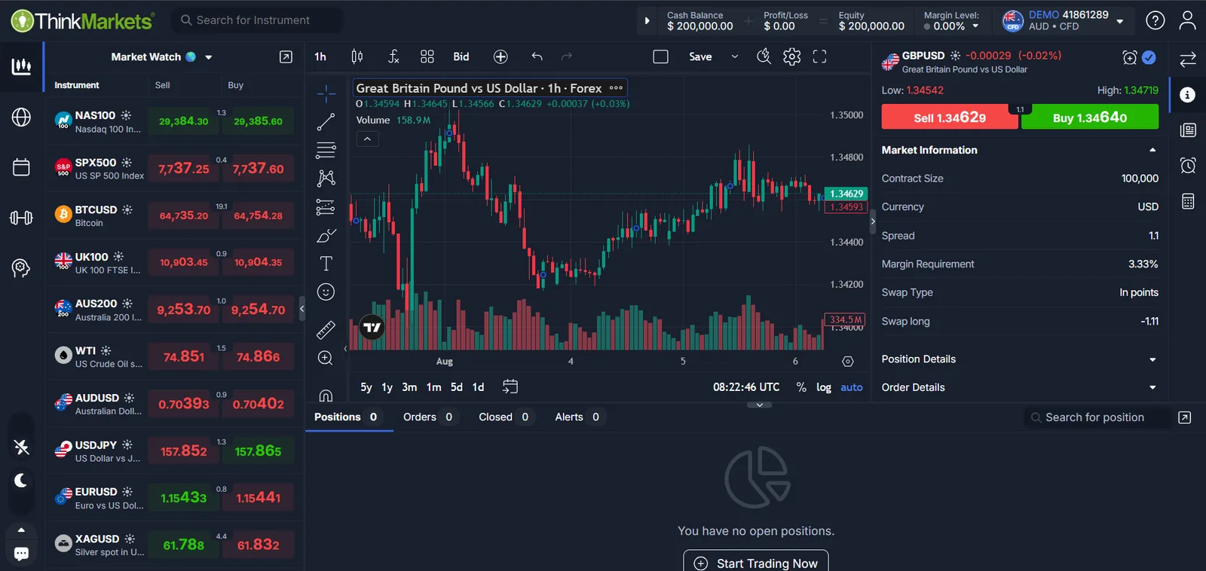Click the EURUSD buy price 1.15441

259,498
